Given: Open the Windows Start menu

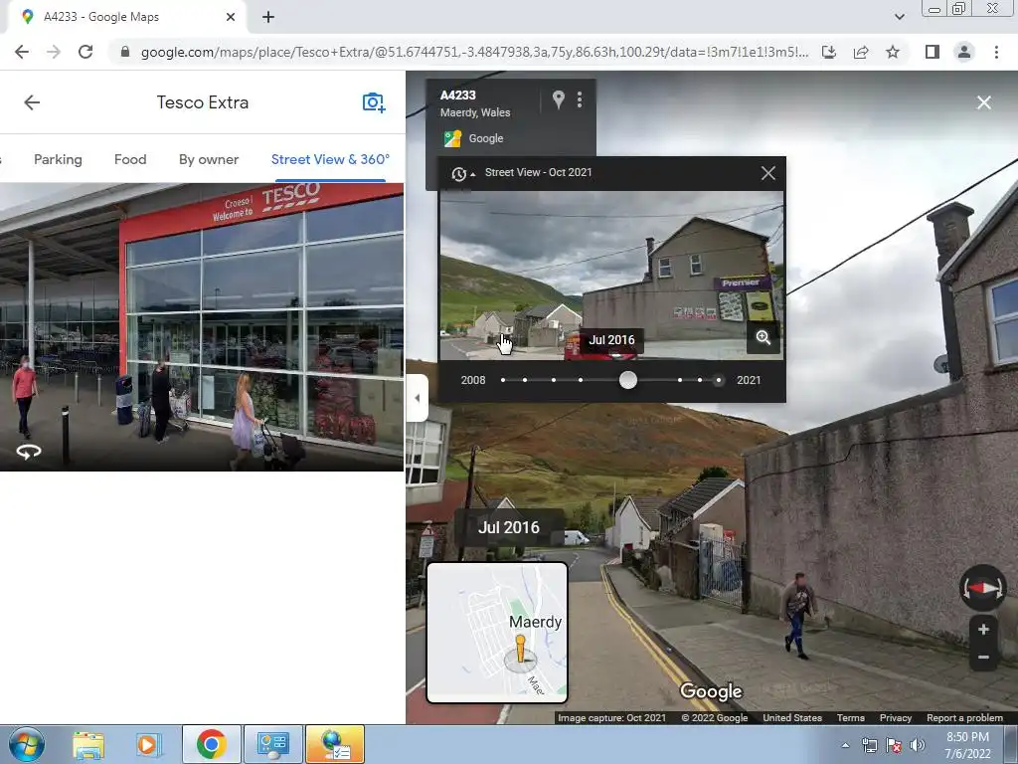Looking at the screenshot, I should 27,744.
